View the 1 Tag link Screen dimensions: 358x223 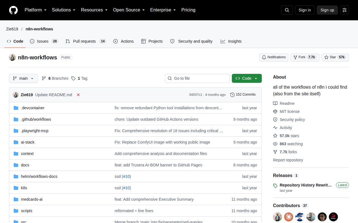(x=79, y=78)
